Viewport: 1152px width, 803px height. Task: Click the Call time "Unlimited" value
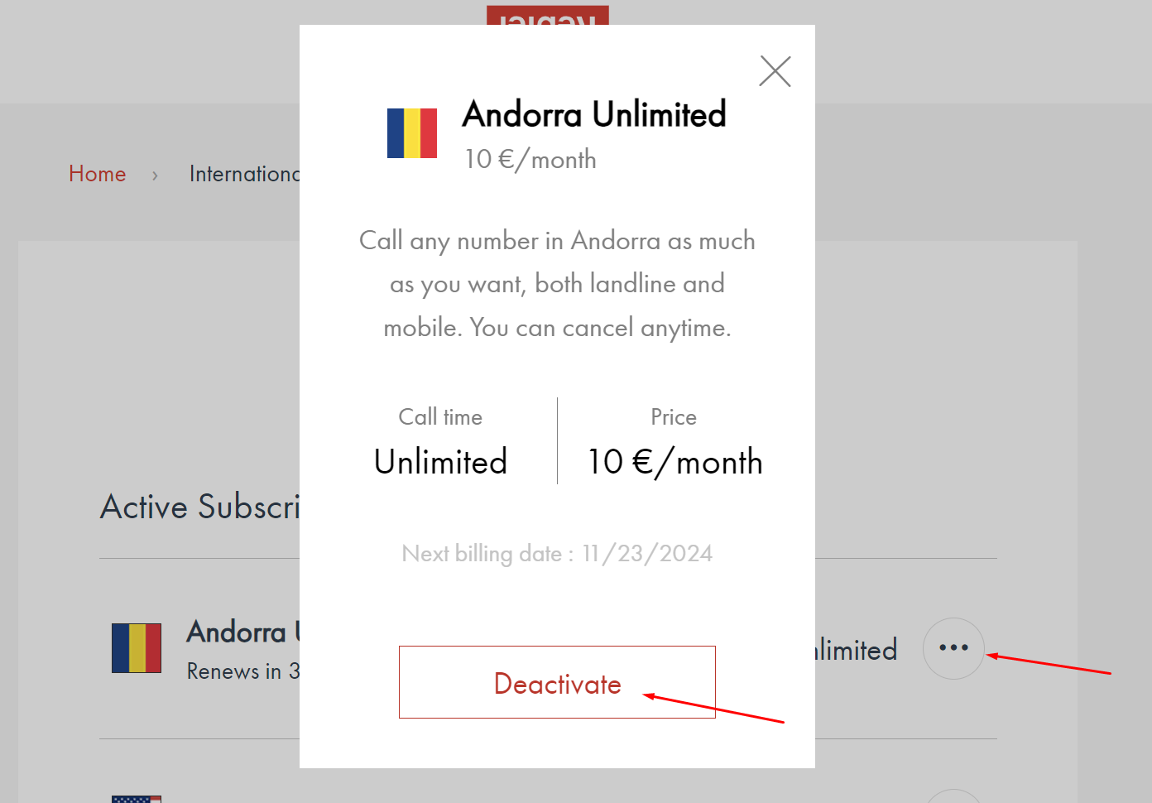point(440,462)
